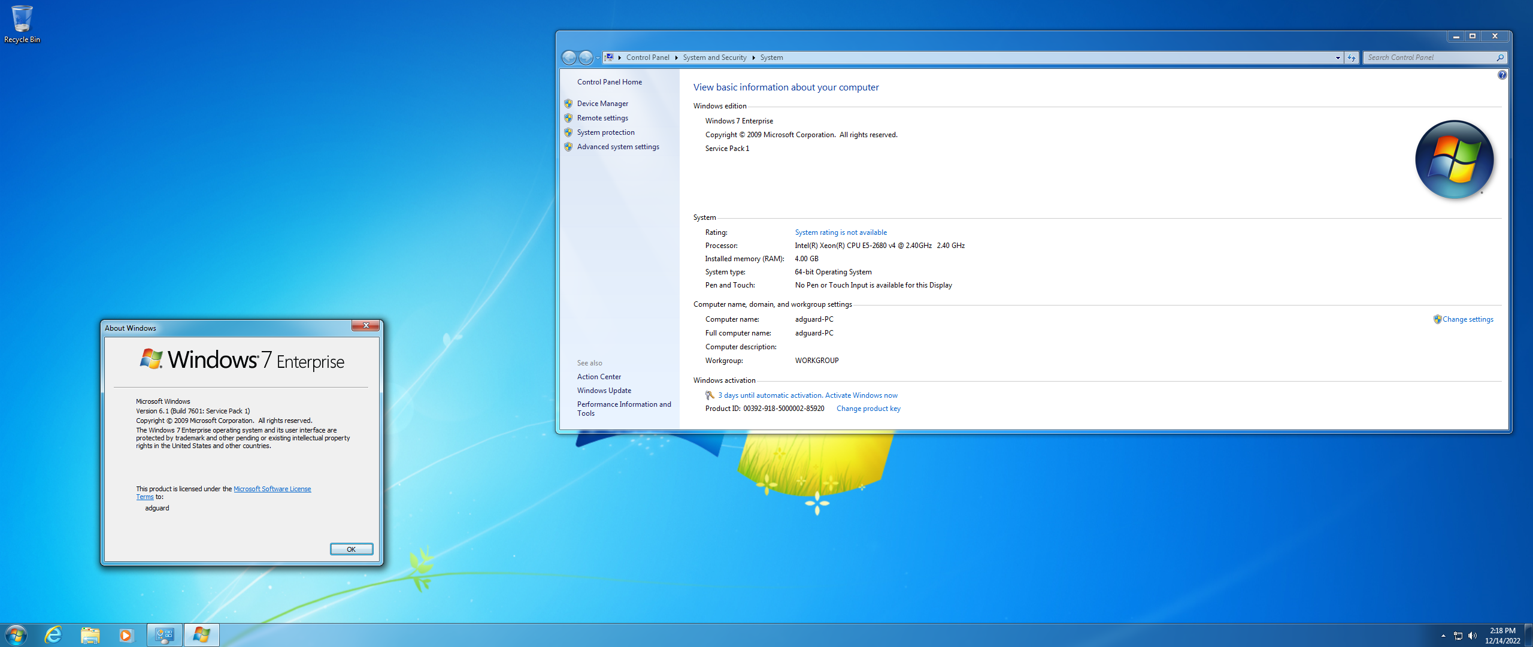Click Change settings link

tap(1468, 319)
